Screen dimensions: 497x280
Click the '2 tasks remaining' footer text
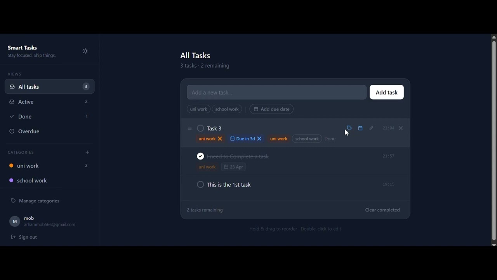[205, 210]
